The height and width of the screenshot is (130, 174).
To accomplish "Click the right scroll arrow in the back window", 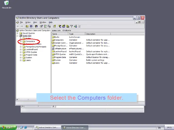I will (x=53, y=106).
